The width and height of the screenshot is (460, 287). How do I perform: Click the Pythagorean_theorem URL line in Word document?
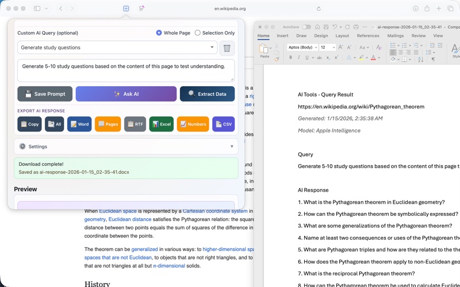361,107
